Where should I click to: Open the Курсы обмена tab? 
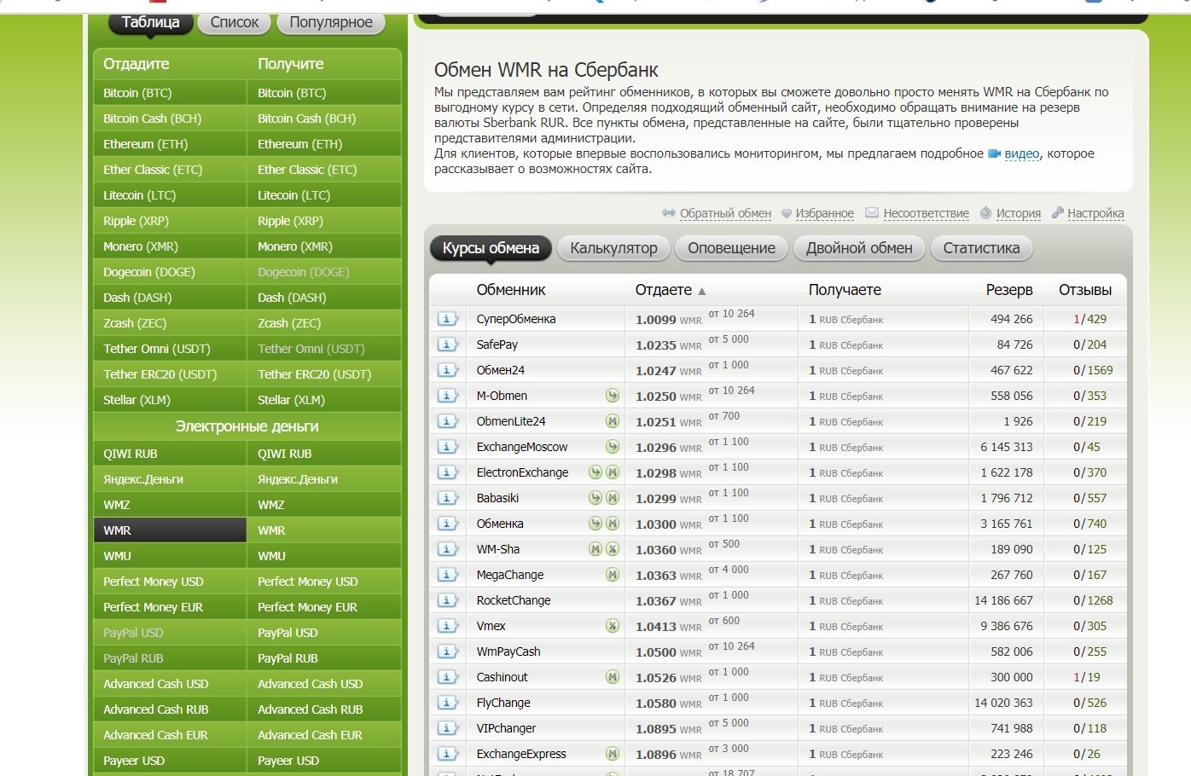click(x=491, y=248)
